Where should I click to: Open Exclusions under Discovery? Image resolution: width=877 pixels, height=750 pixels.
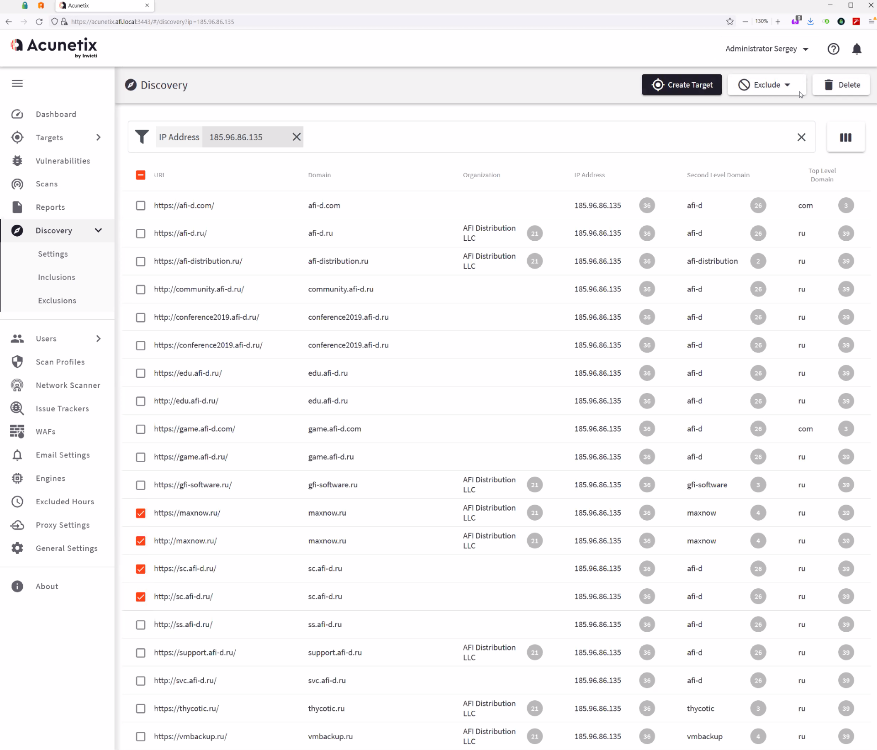click(x=57, y=301)
